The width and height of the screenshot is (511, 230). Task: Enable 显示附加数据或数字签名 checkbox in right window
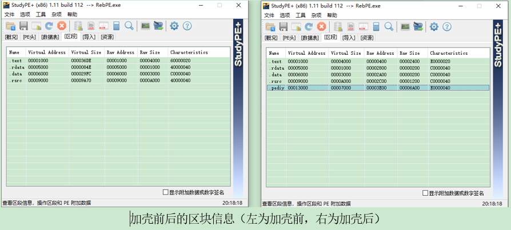(425, 193)
